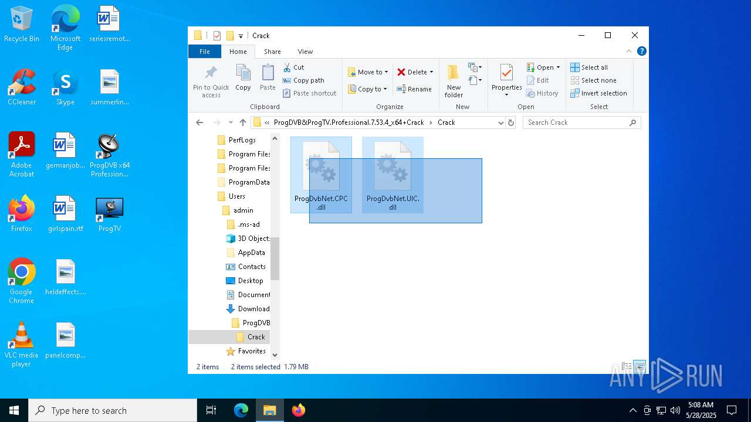The height and width of the screenshot is (422, 751).
Task: Create a New folder
Action: 454,80
